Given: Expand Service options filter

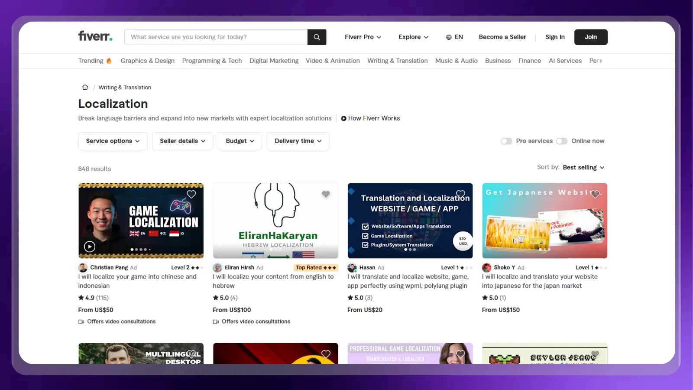Looking at the screenshot, I should (x=113, y=141).
